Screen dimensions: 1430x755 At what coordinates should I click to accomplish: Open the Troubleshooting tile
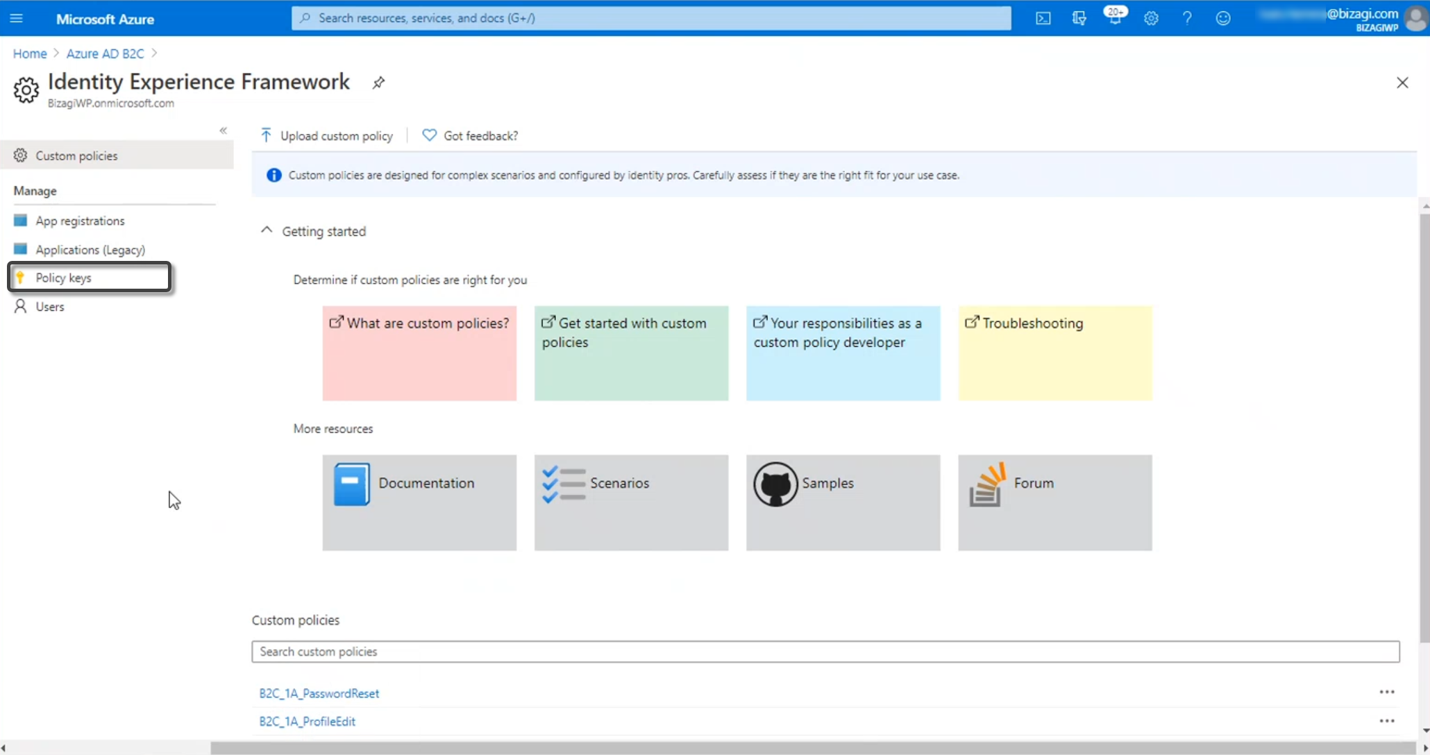pos(1054,353)
